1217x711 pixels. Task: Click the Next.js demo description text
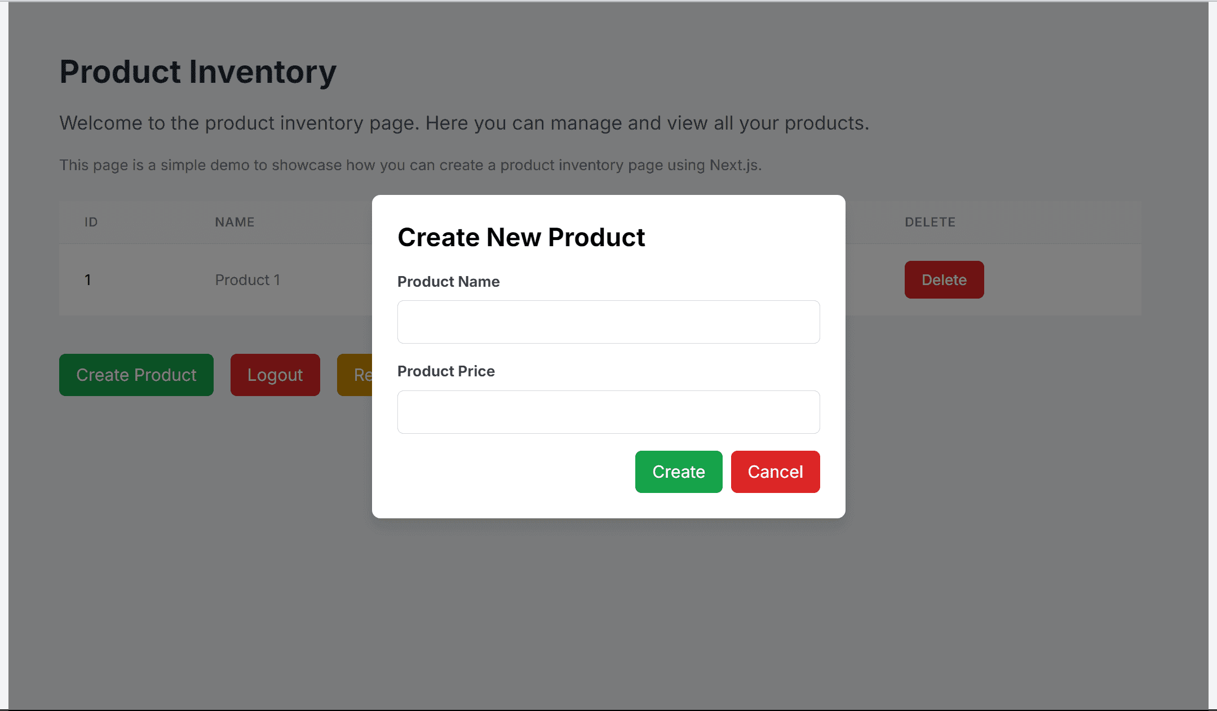pyautogui.click(x=410, y=165)
